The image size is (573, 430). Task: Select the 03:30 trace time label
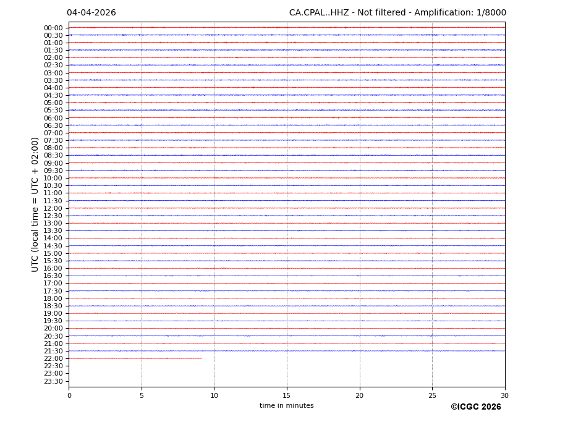pyautogui.click(x=53, y=80)
